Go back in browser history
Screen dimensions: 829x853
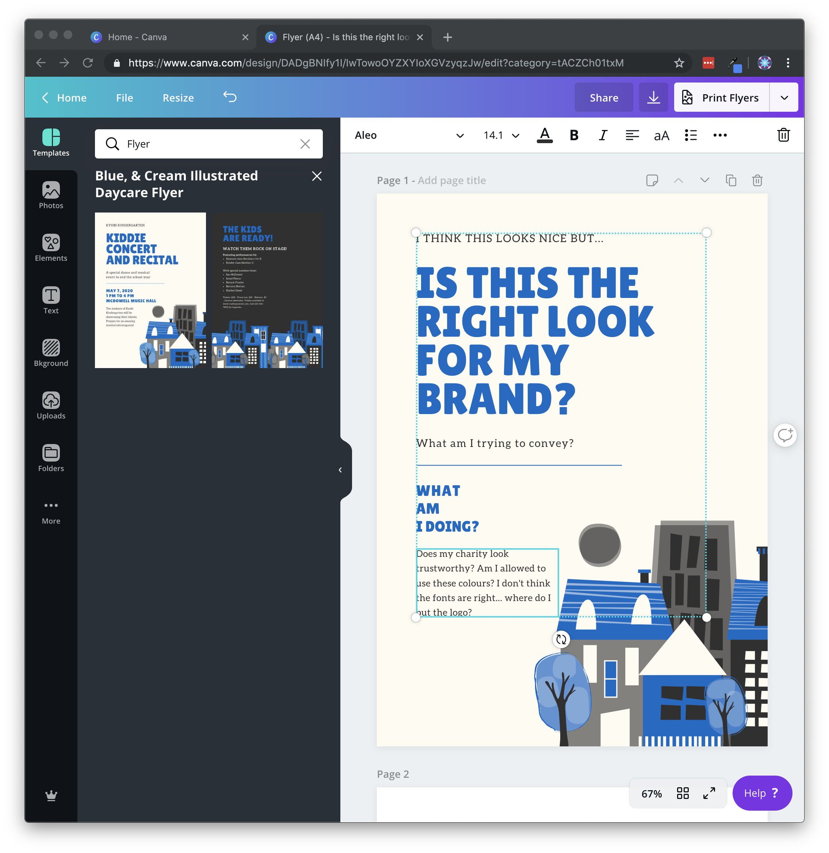(x=41, y=63)
